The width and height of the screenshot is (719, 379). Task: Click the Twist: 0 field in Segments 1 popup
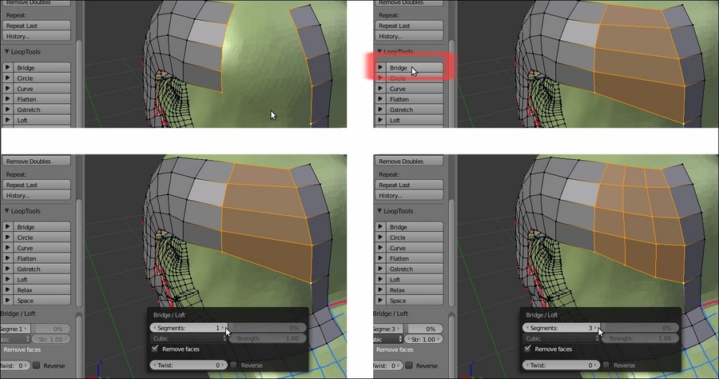tap(189, 365)
